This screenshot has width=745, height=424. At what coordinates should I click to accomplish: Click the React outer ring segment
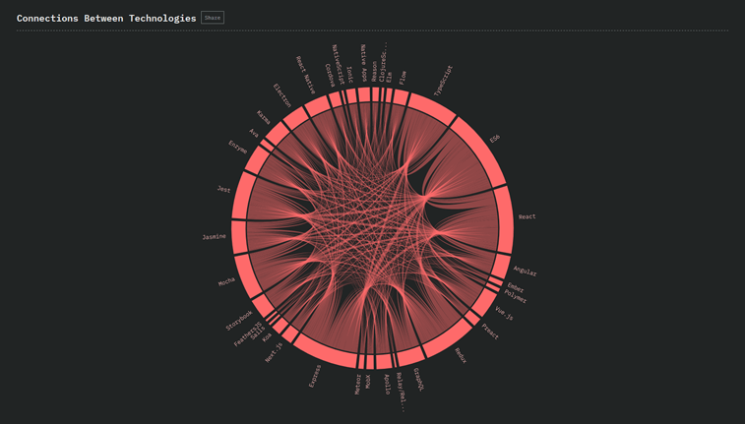(x=505, y=219)
